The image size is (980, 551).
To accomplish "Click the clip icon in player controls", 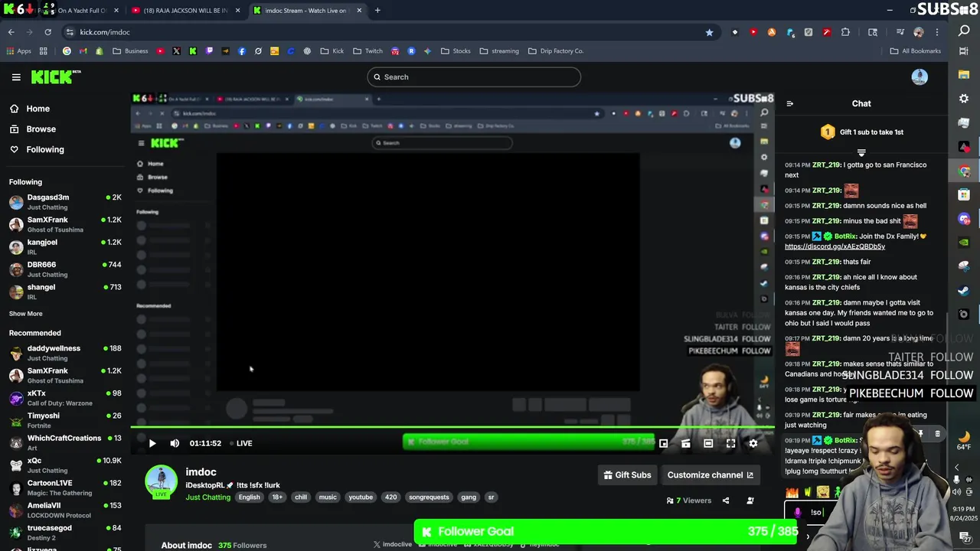I will pos(685,443).
